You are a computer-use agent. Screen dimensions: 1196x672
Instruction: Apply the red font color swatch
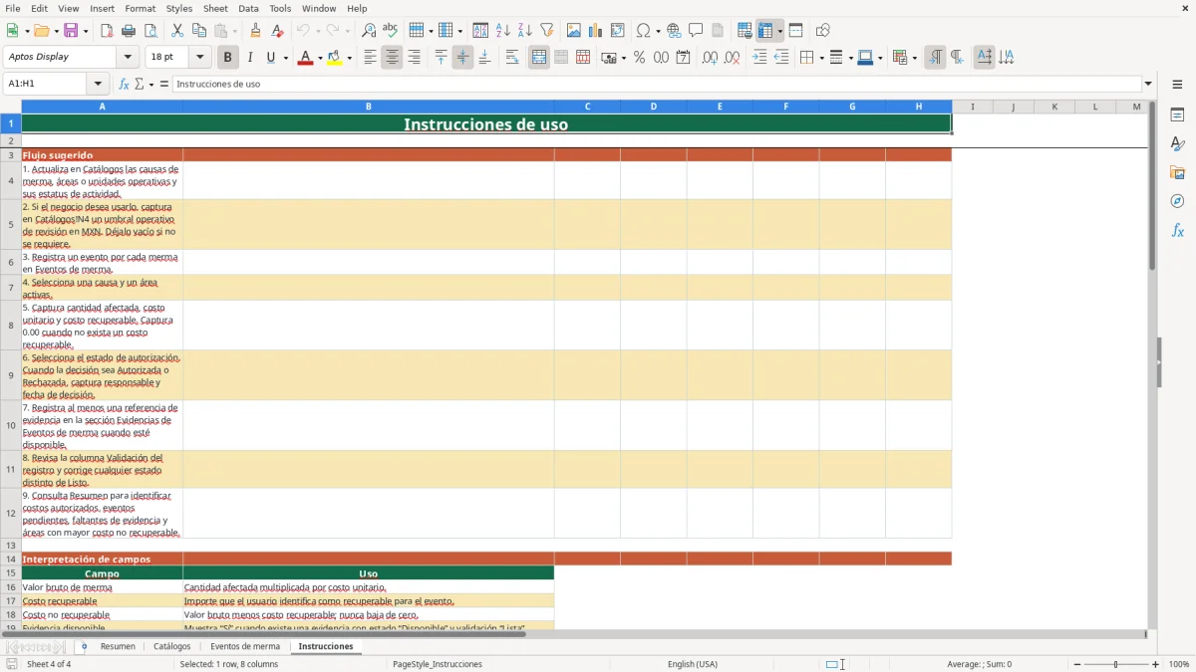305,58
